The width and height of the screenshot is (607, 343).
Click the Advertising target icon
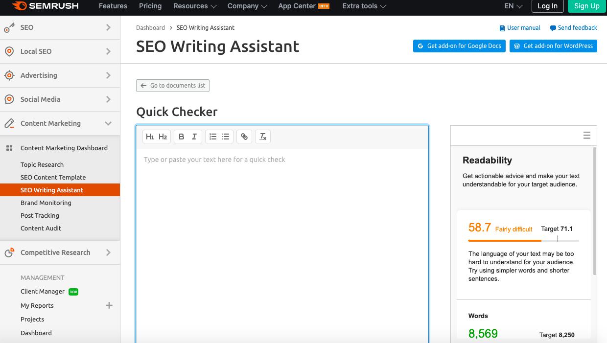point(9,75)
